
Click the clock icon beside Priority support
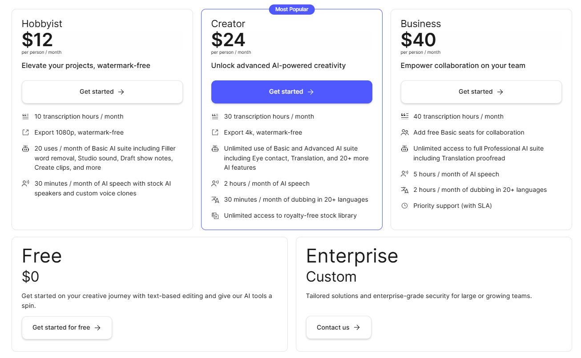click(x=404, y=206)
